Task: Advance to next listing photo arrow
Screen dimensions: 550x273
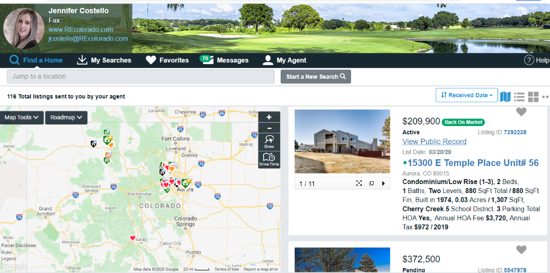Action: (383, 184)
